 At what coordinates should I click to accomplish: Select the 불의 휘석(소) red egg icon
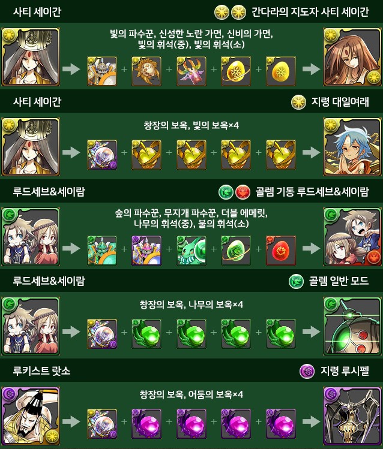(x=281, y=250)
